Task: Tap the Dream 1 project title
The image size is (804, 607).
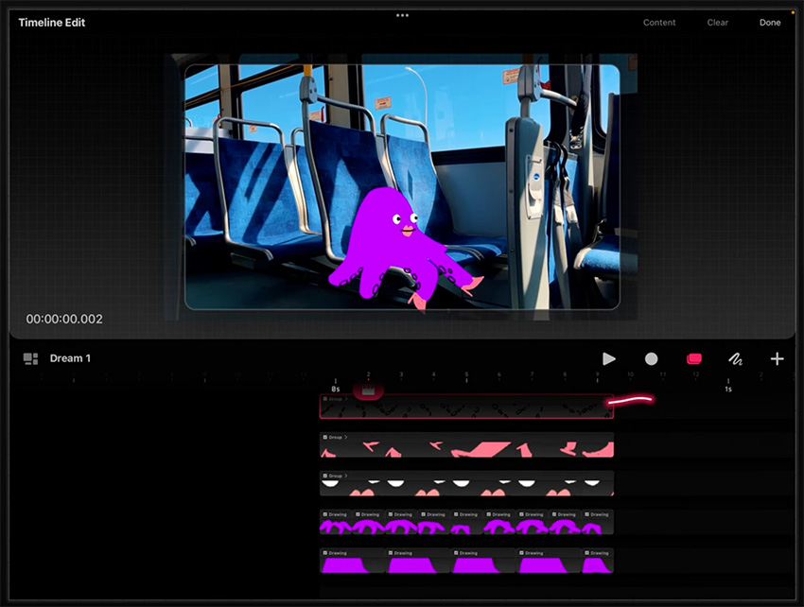Action: [x=70, y=359]
